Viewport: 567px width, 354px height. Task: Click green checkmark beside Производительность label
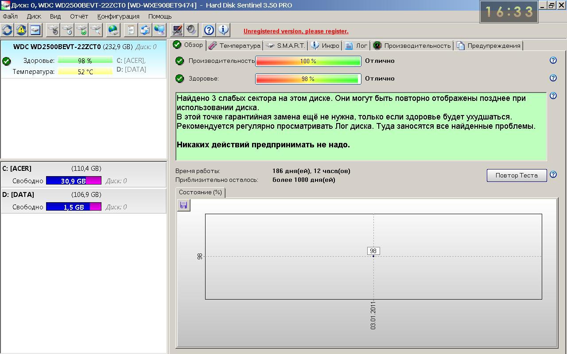(179, 61)
